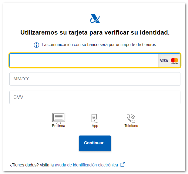The height and width of the screenshot is (174, 188).
Task: Click the MM/YY expiry date field
Action: [x=95, y=79]
